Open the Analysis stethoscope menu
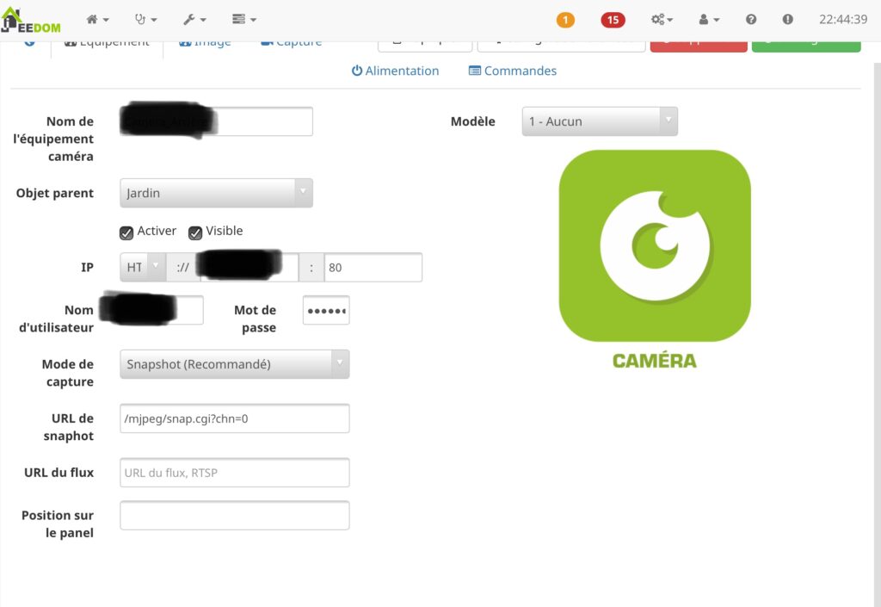The height and width of the screenshot is (607, 881). coord(145,19)
